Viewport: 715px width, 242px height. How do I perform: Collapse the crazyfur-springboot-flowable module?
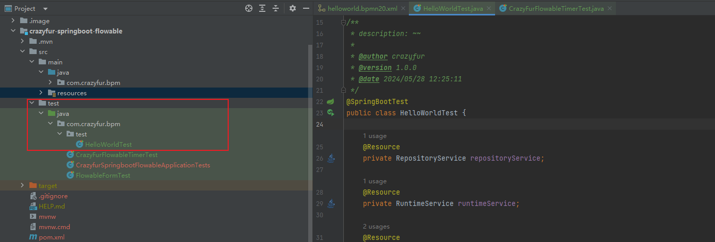[x=13, y=31]
